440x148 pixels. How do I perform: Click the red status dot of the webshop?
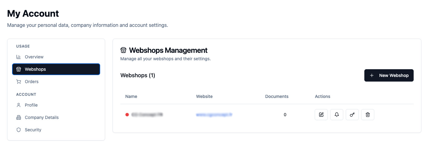coord(127,115)
